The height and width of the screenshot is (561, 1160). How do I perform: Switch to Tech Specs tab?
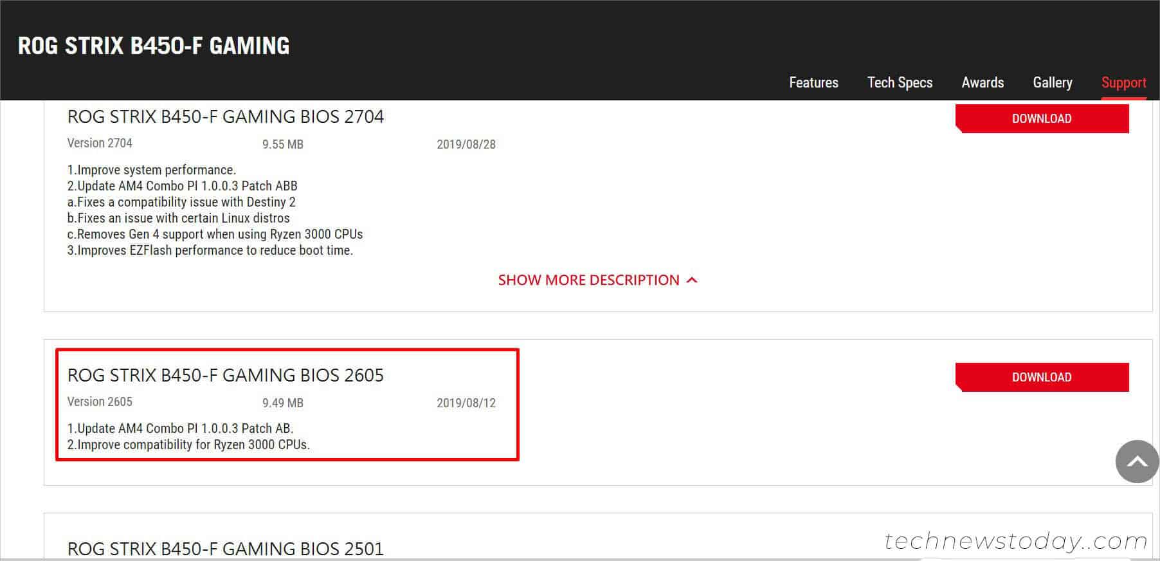[900, 82]
